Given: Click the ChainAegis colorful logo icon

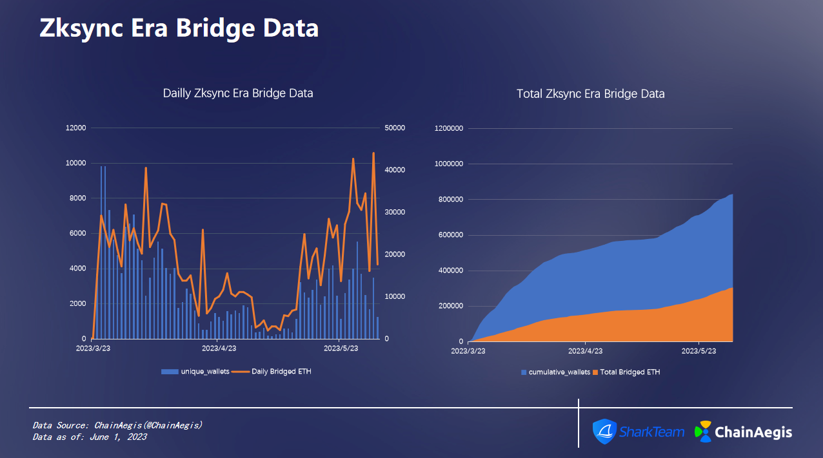Looking at the screenshot, I should pos(703,432).
